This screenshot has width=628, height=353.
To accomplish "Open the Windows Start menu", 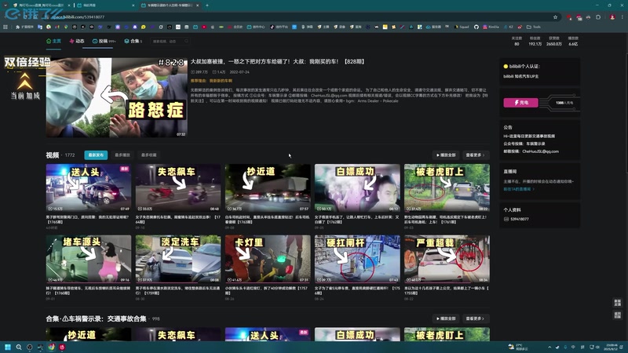I will coord(8,347).
